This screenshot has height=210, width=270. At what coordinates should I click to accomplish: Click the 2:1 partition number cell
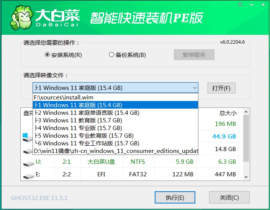click(x=67, y=162)
